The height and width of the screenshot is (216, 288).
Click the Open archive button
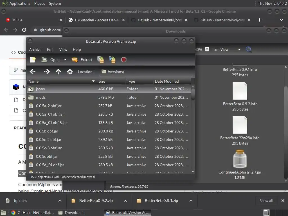pyautogui.click(x=50, y=60)
